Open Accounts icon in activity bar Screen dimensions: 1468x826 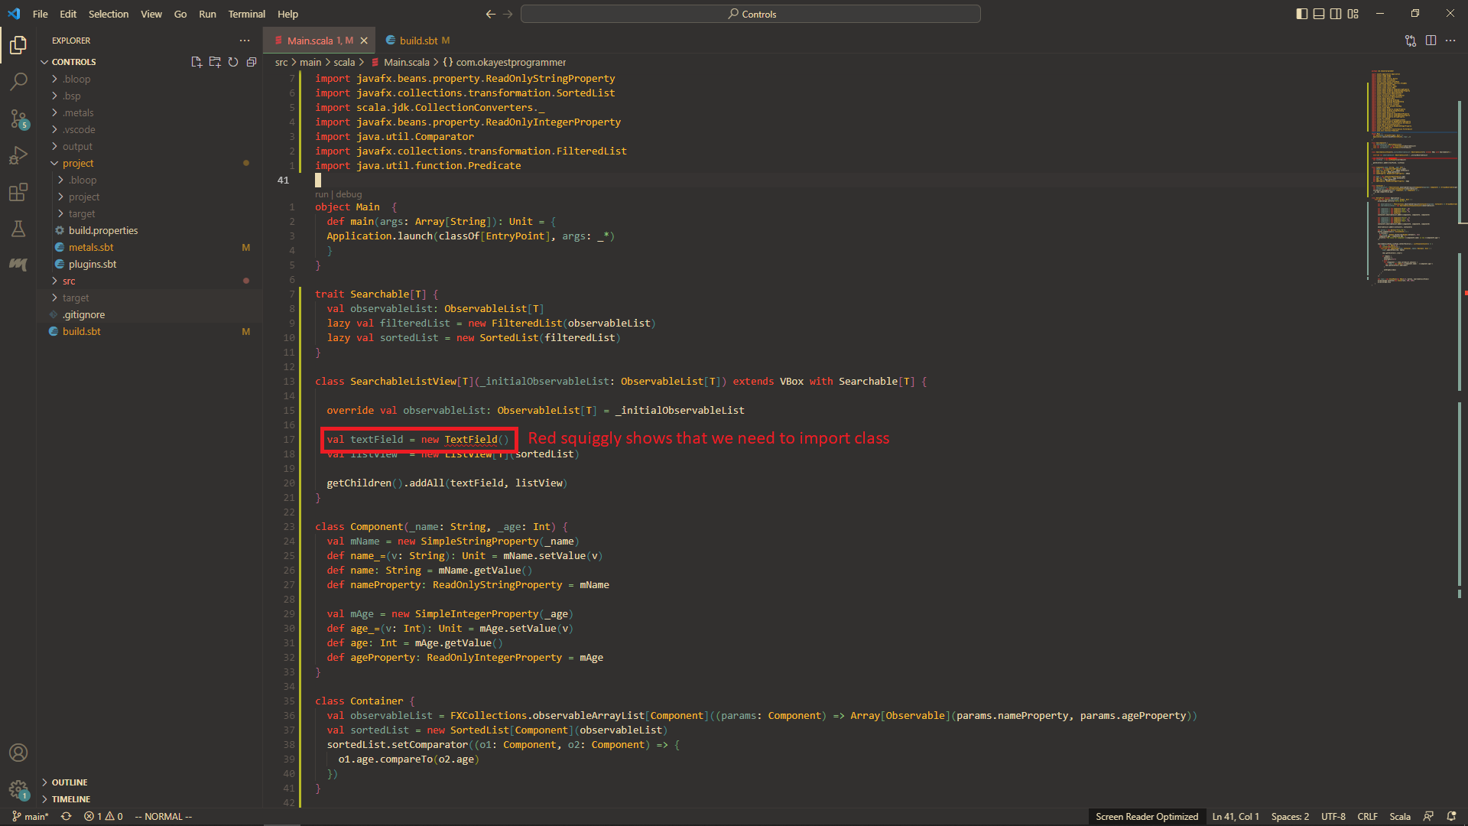(x=18, y=753)
